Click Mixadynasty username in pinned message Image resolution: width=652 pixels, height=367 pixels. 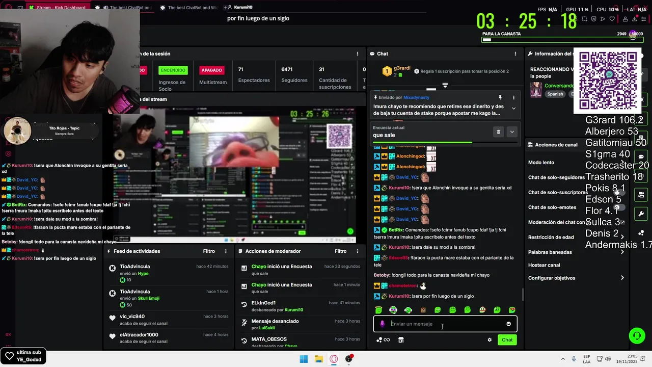(416, 97)
